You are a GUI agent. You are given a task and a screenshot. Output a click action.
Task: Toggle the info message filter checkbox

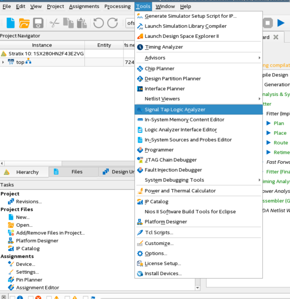[x=13, y=297]
